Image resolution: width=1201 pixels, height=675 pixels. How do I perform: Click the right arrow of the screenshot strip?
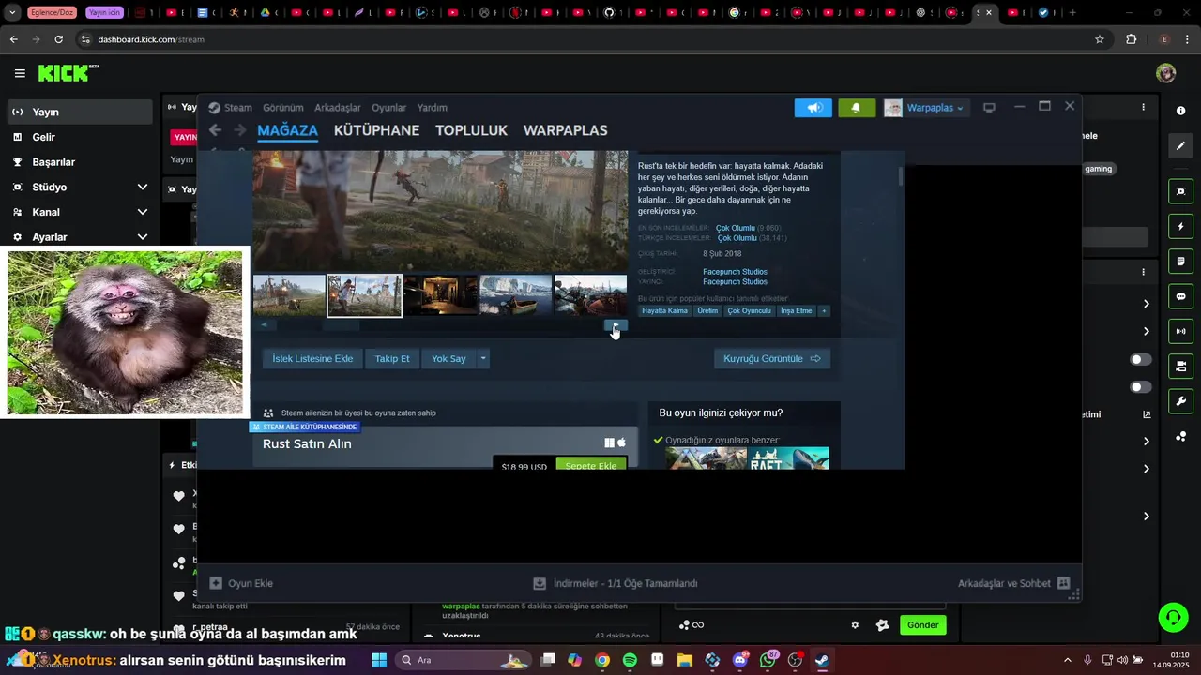point(616,325)
